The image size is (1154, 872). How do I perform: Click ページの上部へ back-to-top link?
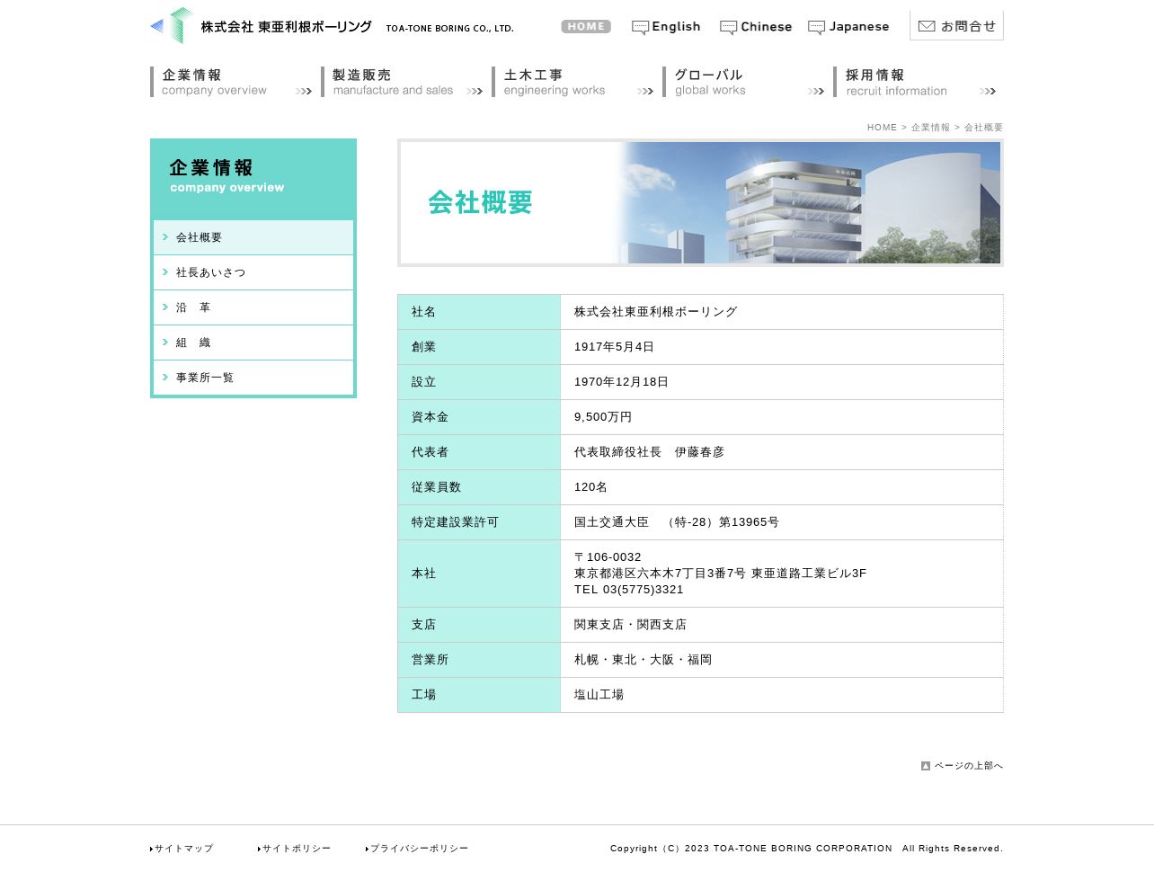pos(968,766)
